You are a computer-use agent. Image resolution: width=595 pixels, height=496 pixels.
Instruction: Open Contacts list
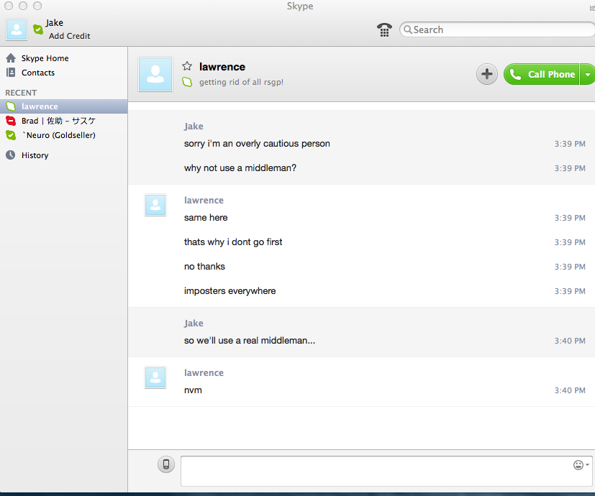point(38,73)
